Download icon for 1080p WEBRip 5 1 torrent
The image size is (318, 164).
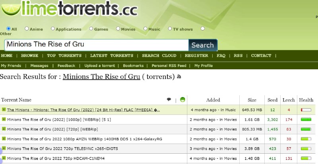4,119
